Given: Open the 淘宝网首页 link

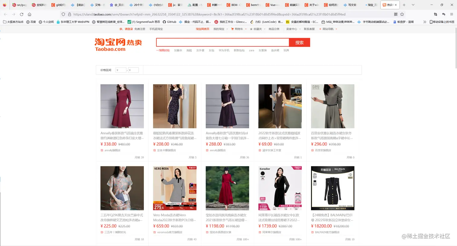Looking at the screenshot, I should click(x=203, y=29).
